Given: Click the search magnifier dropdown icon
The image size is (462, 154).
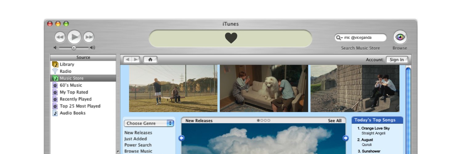Looking at the screenshot, I should 339,38.
